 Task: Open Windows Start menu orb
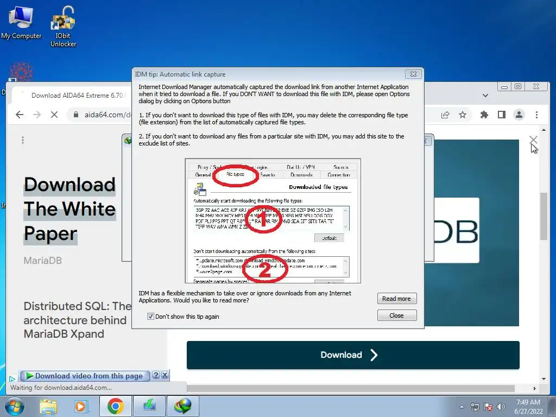tap(14, 406)
